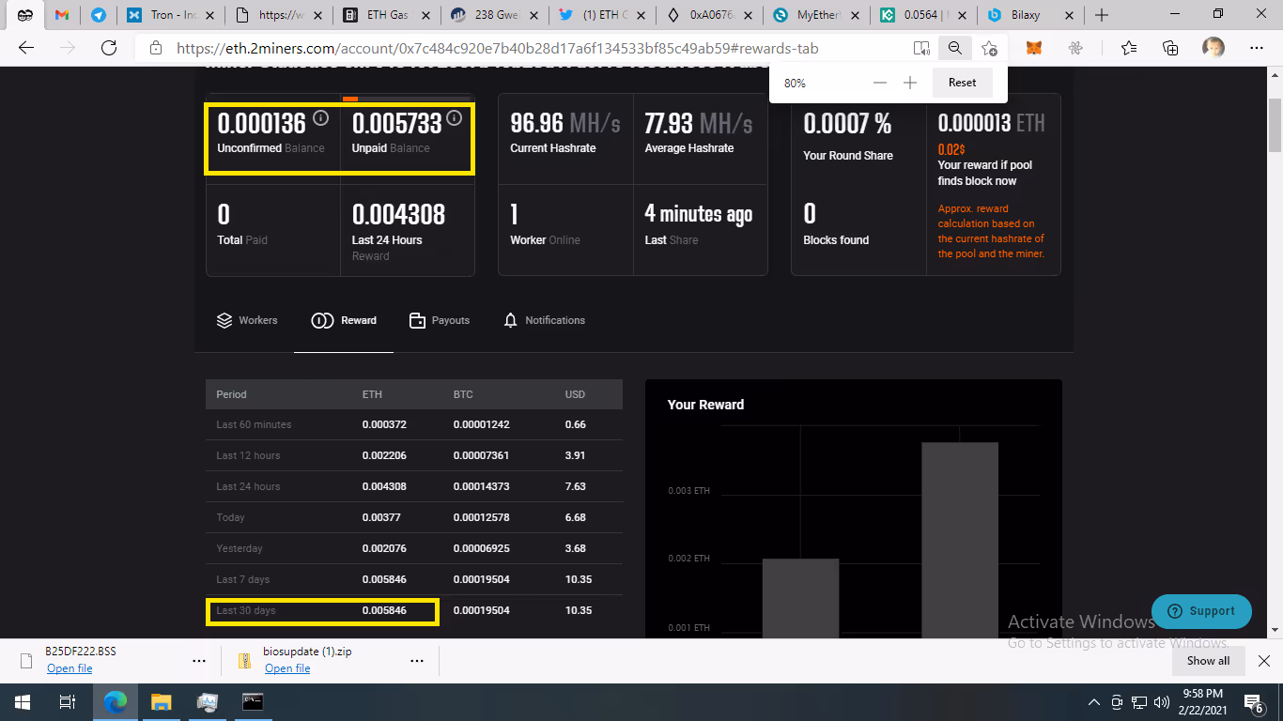Open the browser Favorites list icon
This screenshot has height=721, width=1283.
pyautogui.click(x=1128, y=49)
